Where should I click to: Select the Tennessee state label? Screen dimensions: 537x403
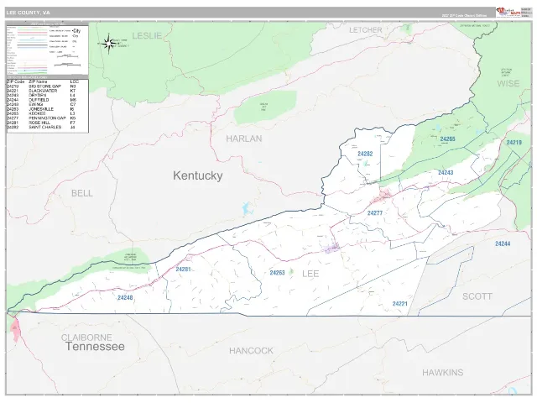[95, 346]
